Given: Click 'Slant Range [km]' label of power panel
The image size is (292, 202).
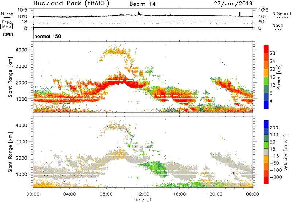Looking at the screenshot, I should point(10,77).
